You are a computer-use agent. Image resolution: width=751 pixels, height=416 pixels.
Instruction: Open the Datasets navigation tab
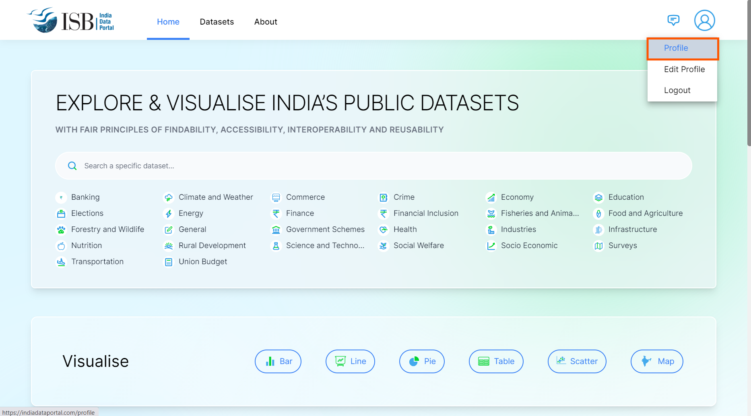point(217,22)
